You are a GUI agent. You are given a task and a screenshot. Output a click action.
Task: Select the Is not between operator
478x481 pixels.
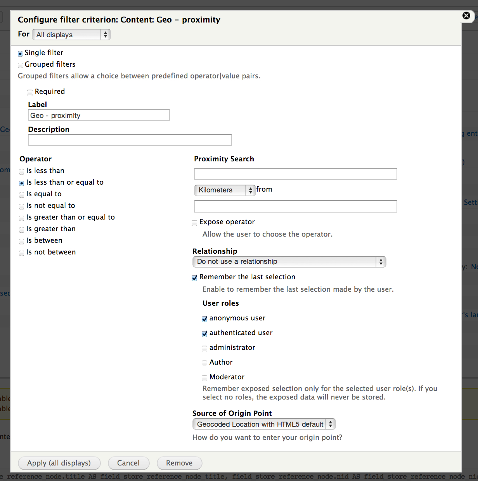coord(21,253)
